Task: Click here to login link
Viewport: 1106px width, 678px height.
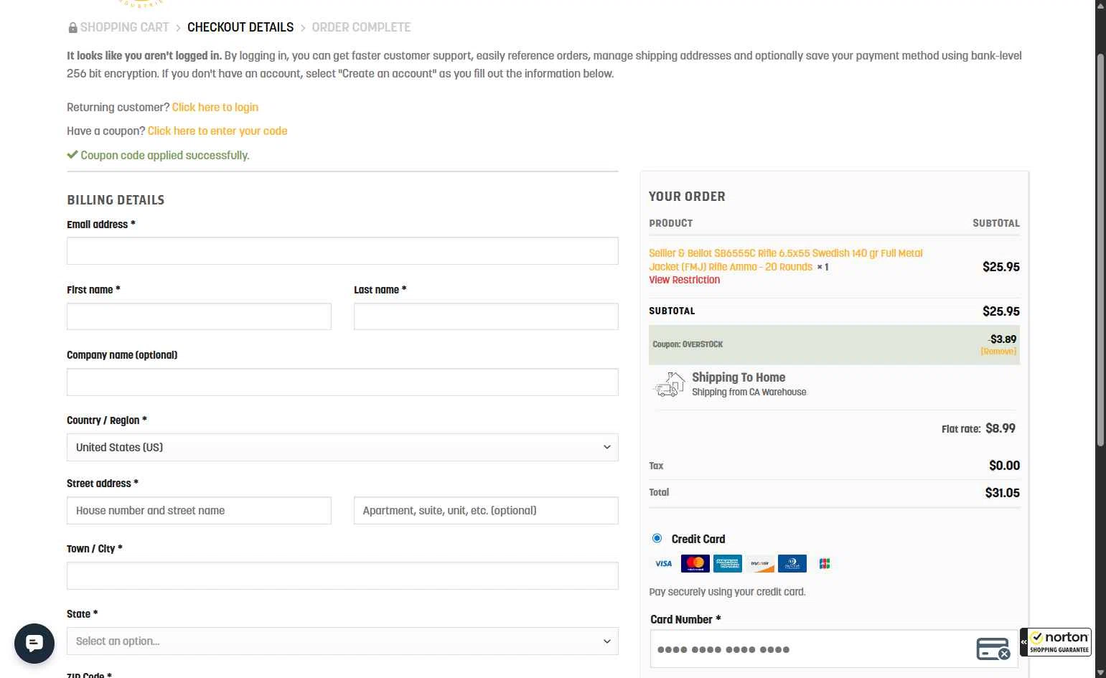Action: pyautogui.click(x=215, y=108)
